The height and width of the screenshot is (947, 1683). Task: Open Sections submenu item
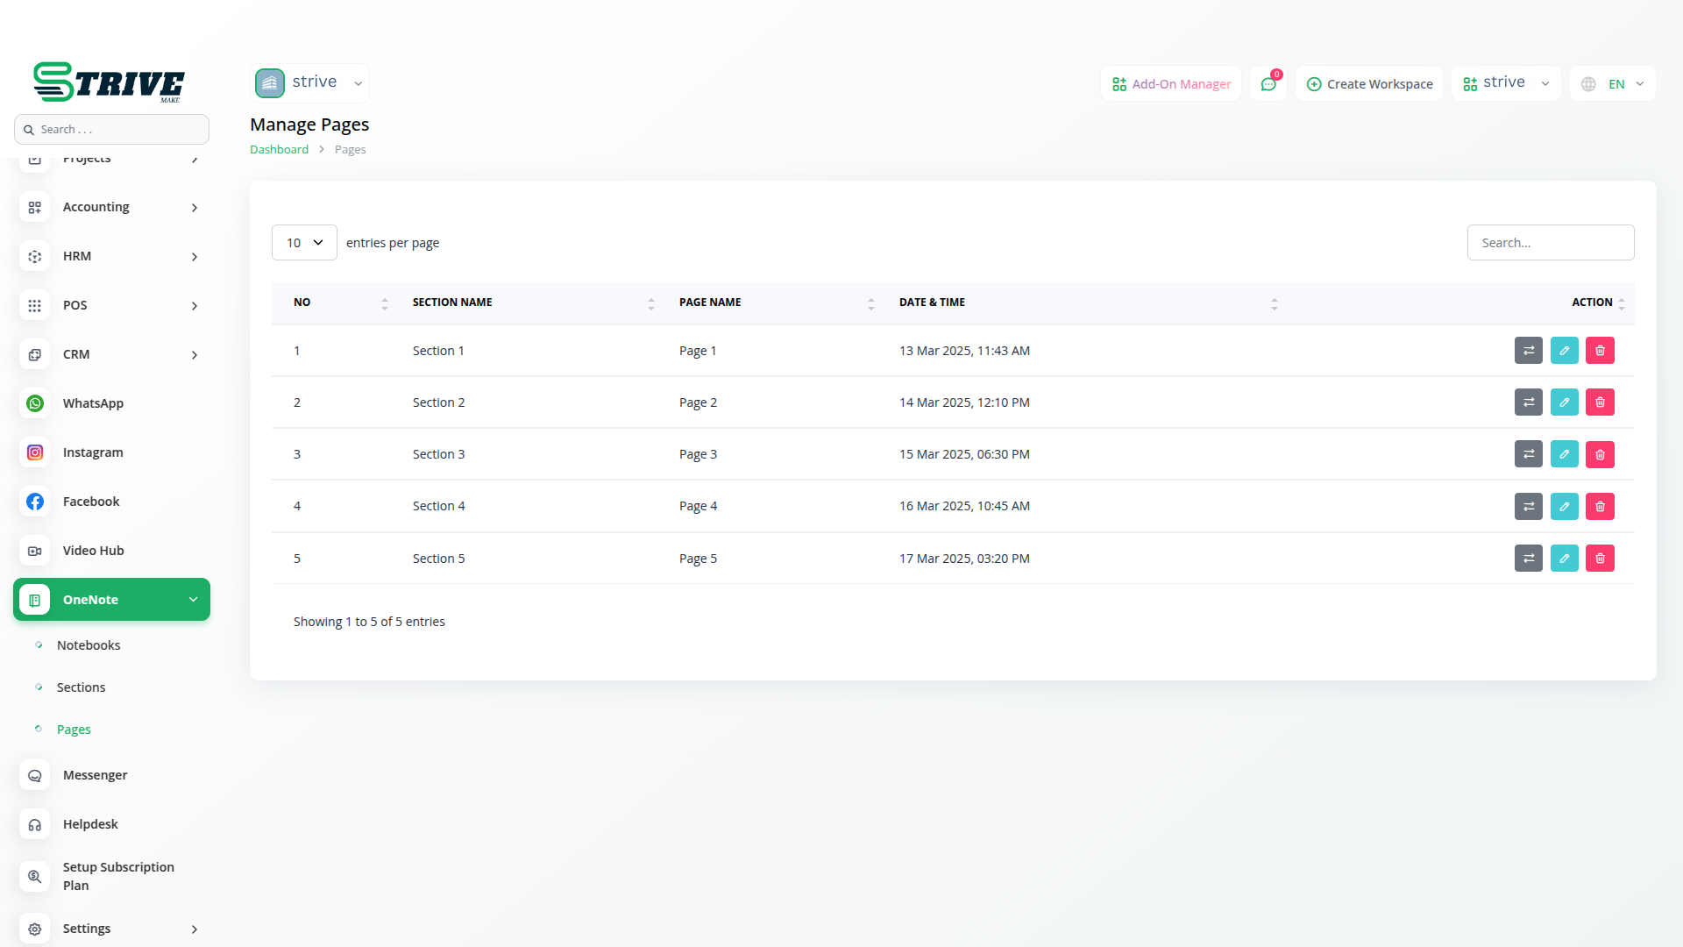click(x=81, y=687)
